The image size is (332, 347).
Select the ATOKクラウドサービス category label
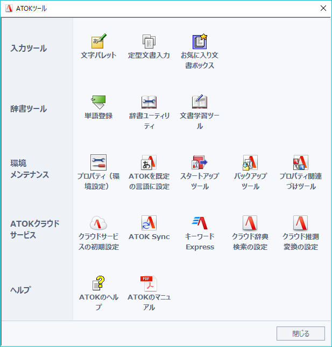pyautogui.click(x=35, y=229)
